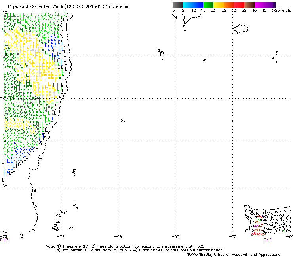Click the '-66' longitude axis label
This screenshot has width=293, height=257.
point(175,237)
